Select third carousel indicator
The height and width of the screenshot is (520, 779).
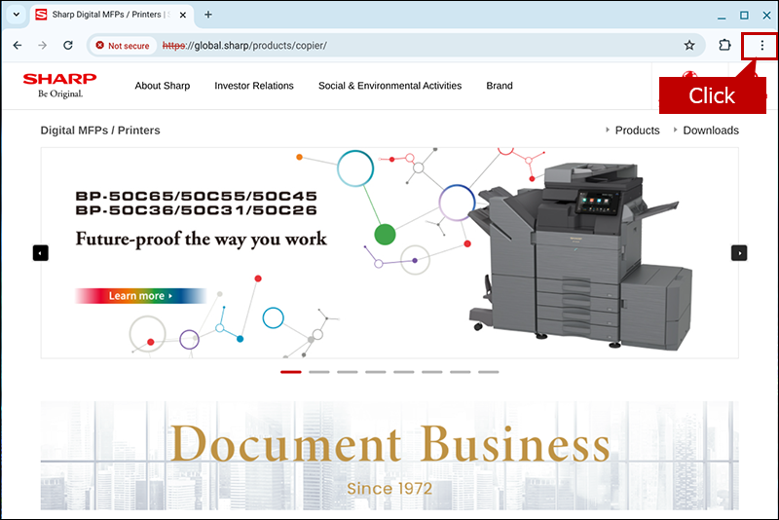click(348, 372)
